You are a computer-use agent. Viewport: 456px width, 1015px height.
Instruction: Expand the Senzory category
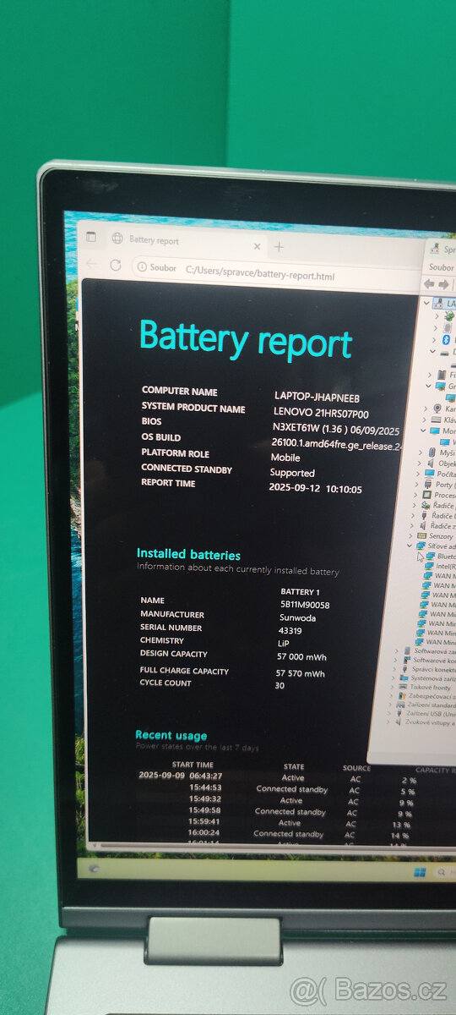(x=410, y=535)
